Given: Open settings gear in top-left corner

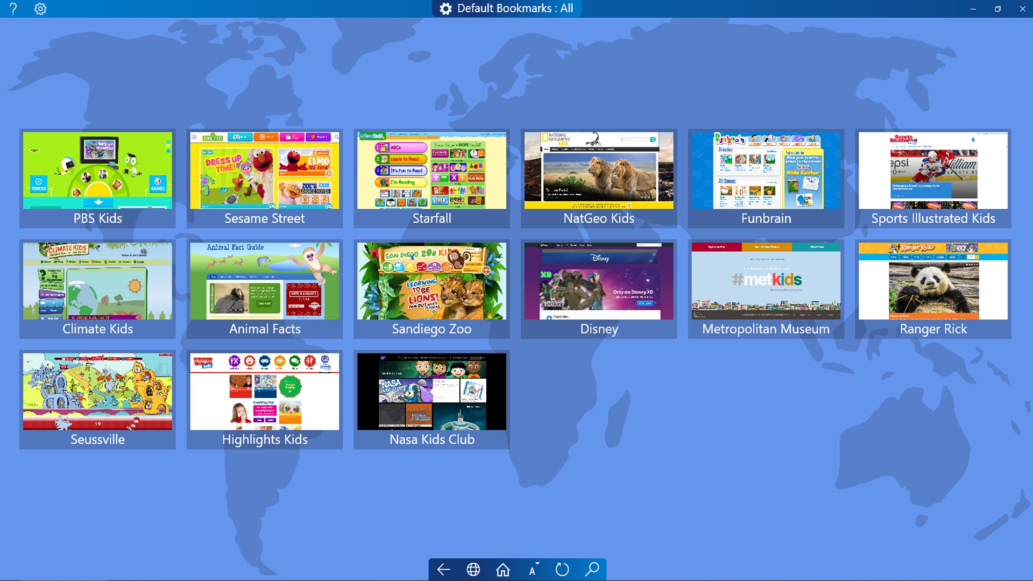Looking at the screenshot, I should pos(40,9).
